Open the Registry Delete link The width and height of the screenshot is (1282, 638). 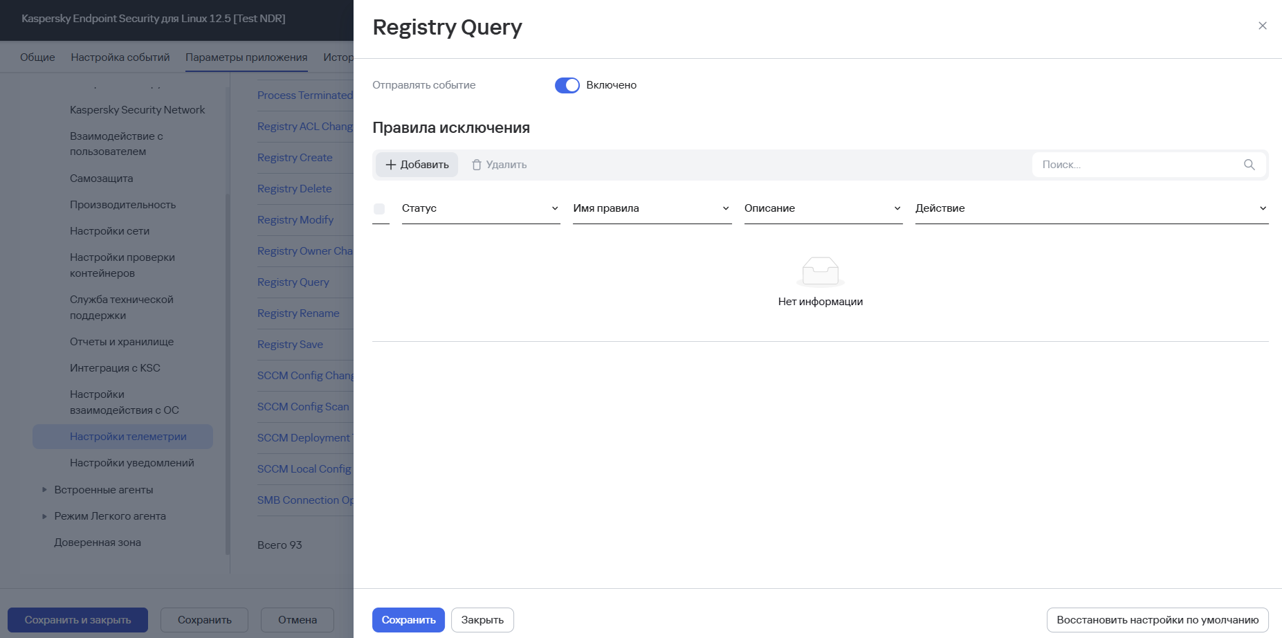tap(294, 189)
